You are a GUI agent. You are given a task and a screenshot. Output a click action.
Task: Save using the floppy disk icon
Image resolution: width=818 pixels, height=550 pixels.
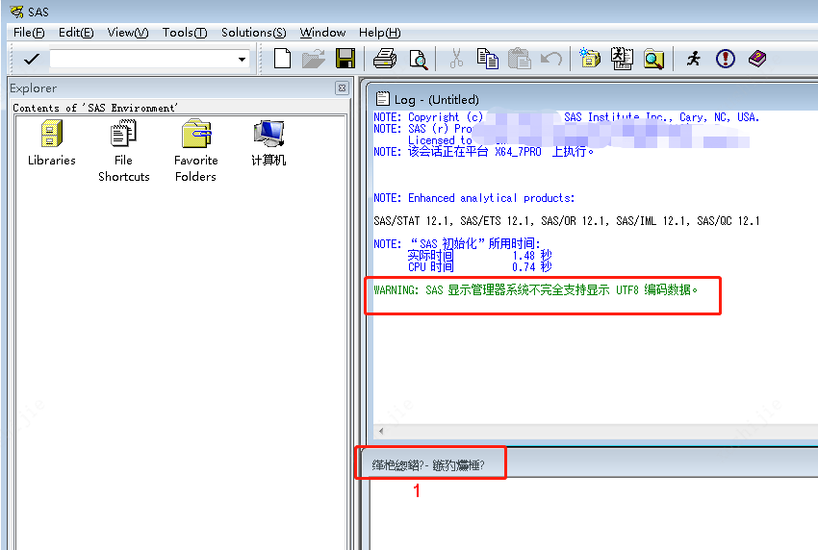pyautogui.click(x=345, y=59)
